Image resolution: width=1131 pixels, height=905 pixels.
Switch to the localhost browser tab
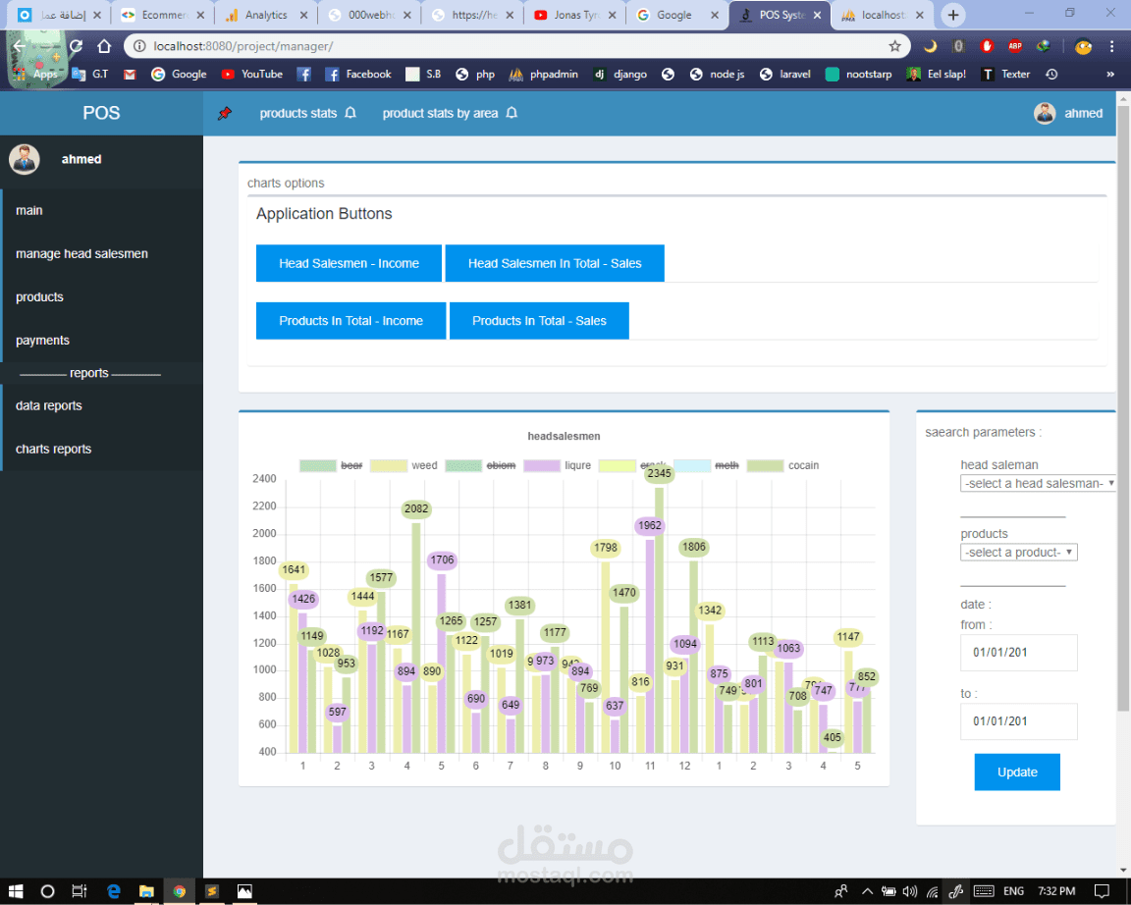(877, 15)
